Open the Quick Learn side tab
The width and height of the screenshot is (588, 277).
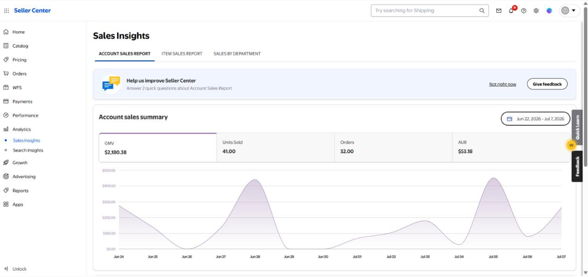tap(577, 127)
